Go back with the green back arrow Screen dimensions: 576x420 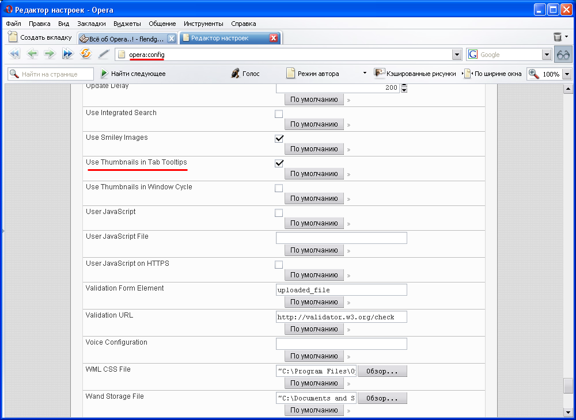pos(32,54)
